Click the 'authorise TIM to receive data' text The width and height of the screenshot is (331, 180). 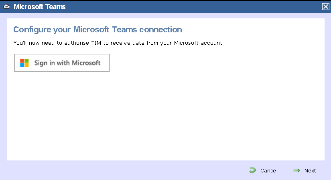click(x=104, y=43)
